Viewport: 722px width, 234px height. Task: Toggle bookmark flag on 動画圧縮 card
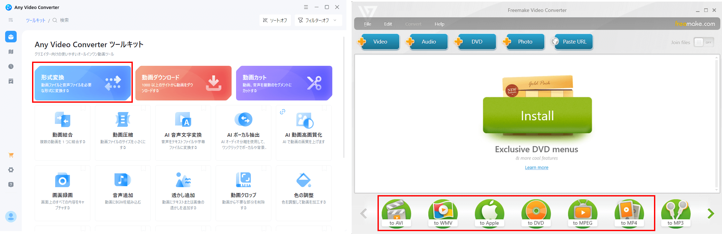(x=143, y=108)
